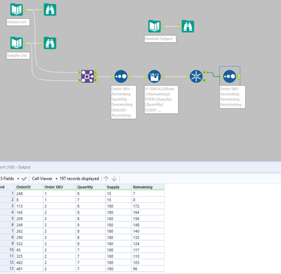Select the Supply List input tool
The image size is (281, 274).
[x=17, y=43]
